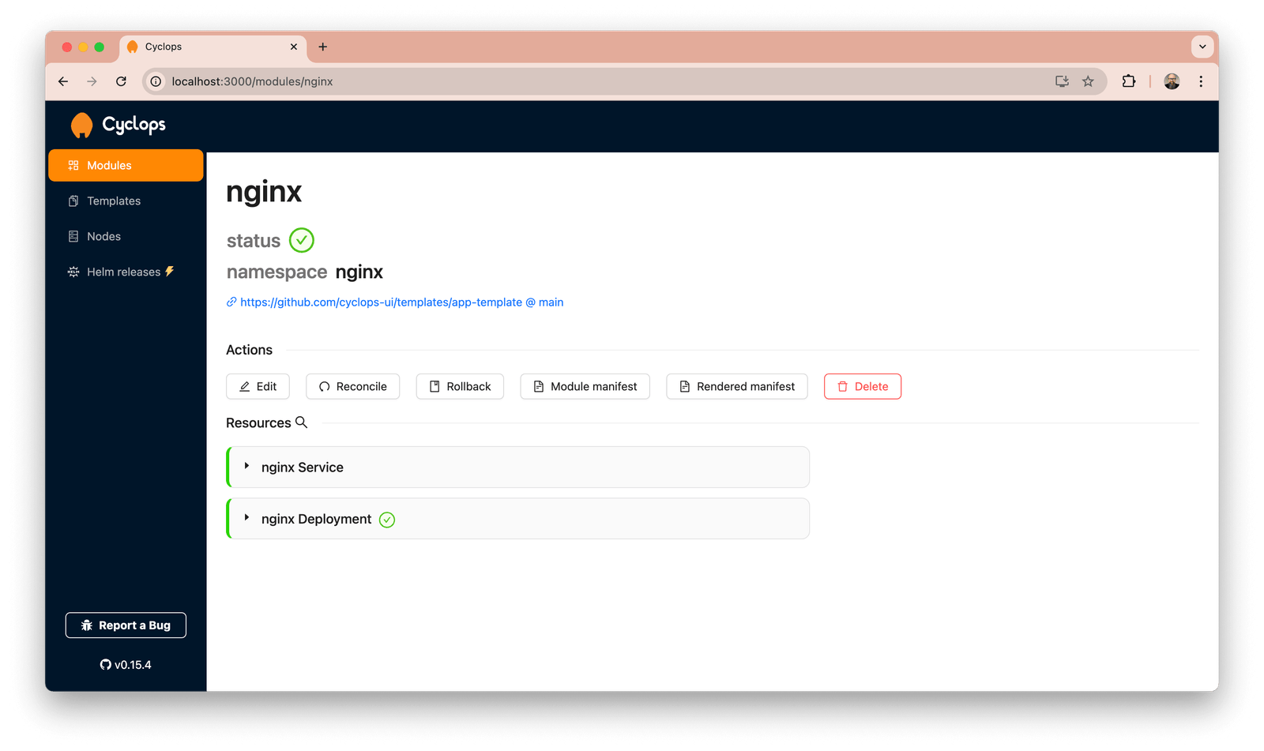Click the lightning bolt beside Helm releases
The width and height of the screenshot is (1264, 751).
pyautogui.click(x=170, y=271)
